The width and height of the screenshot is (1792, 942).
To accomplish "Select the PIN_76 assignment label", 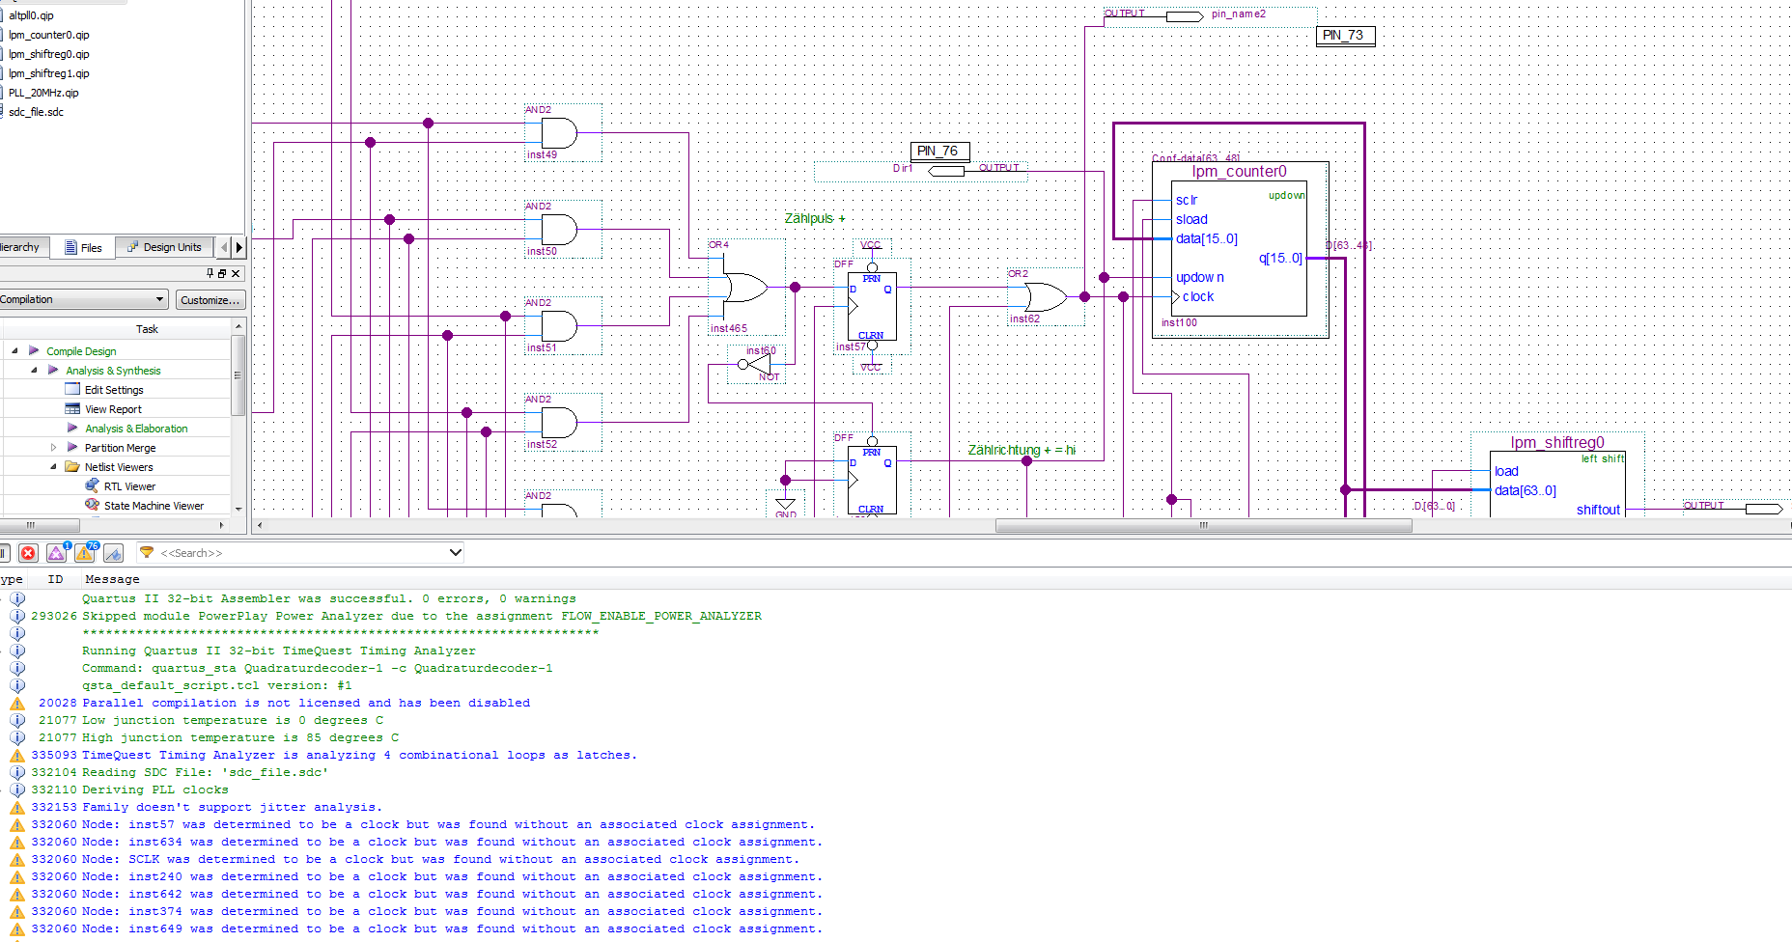I will (939, 152).
